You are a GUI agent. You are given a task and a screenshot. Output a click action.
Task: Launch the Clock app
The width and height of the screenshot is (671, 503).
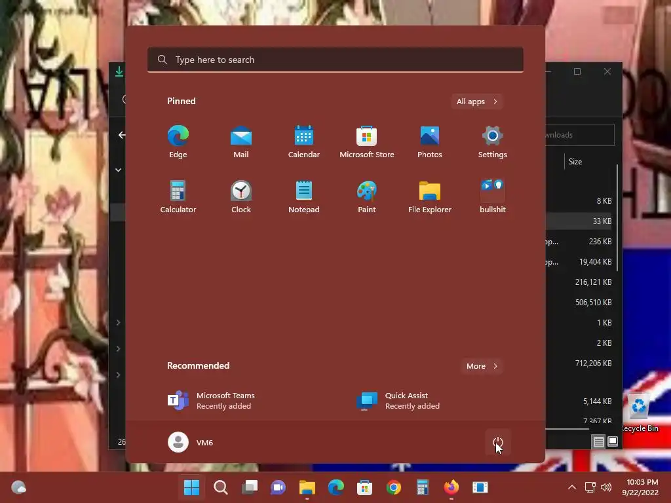coord(241,196)
